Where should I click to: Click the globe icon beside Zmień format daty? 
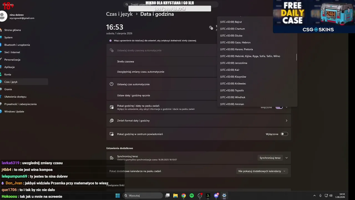click(111, 121)
